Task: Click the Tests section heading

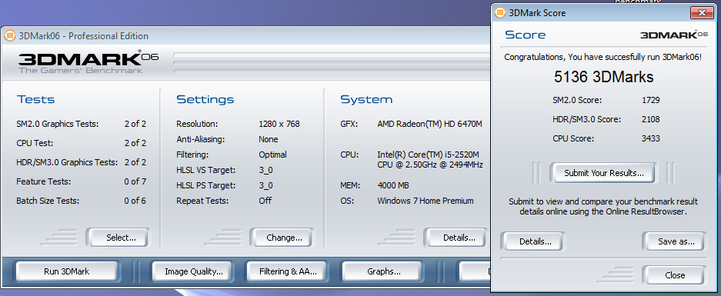Action: [x=35, y=99]
